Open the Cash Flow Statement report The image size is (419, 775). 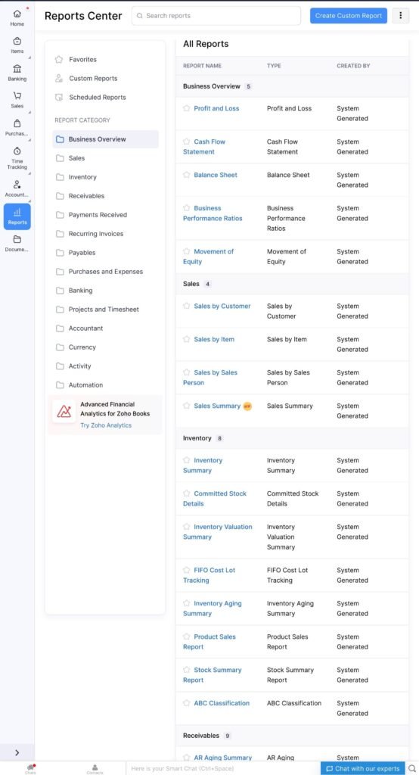(x=204, y=147)
